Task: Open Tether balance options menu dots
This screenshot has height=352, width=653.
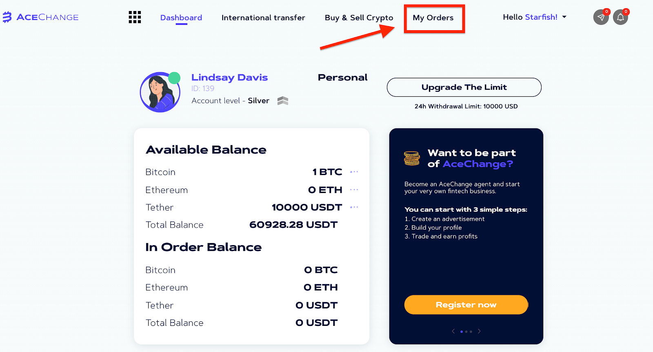Action: click(354, 207)
